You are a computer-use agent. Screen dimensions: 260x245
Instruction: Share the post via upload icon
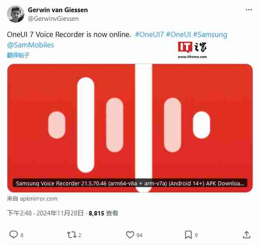(247, 235)
